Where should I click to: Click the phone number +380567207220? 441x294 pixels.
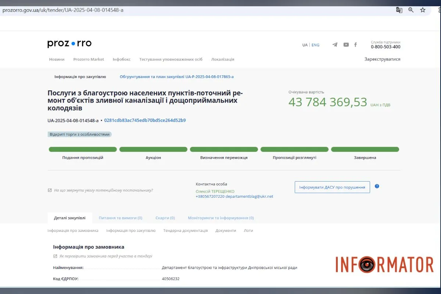[x=210, y=197]
